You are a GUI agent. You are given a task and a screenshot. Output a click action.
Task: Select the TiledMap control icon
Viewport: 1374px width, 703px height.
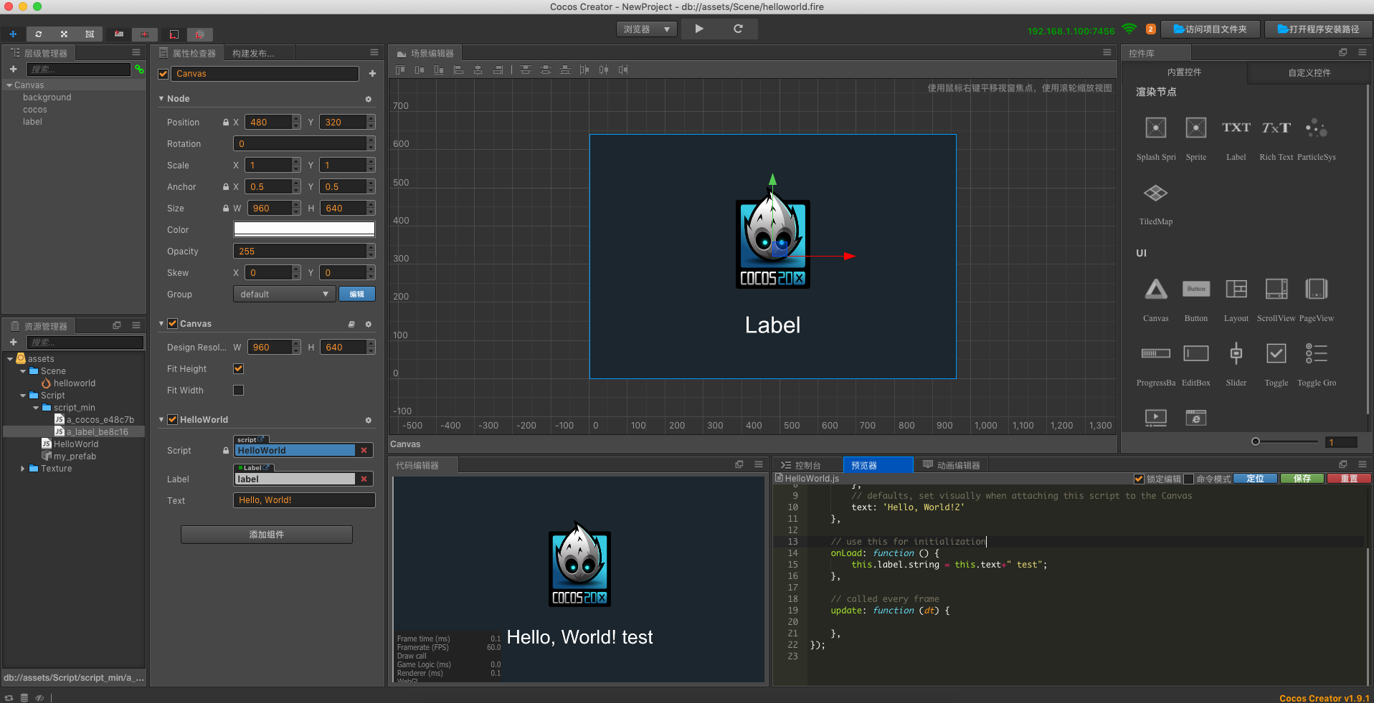click(1155, 193)
